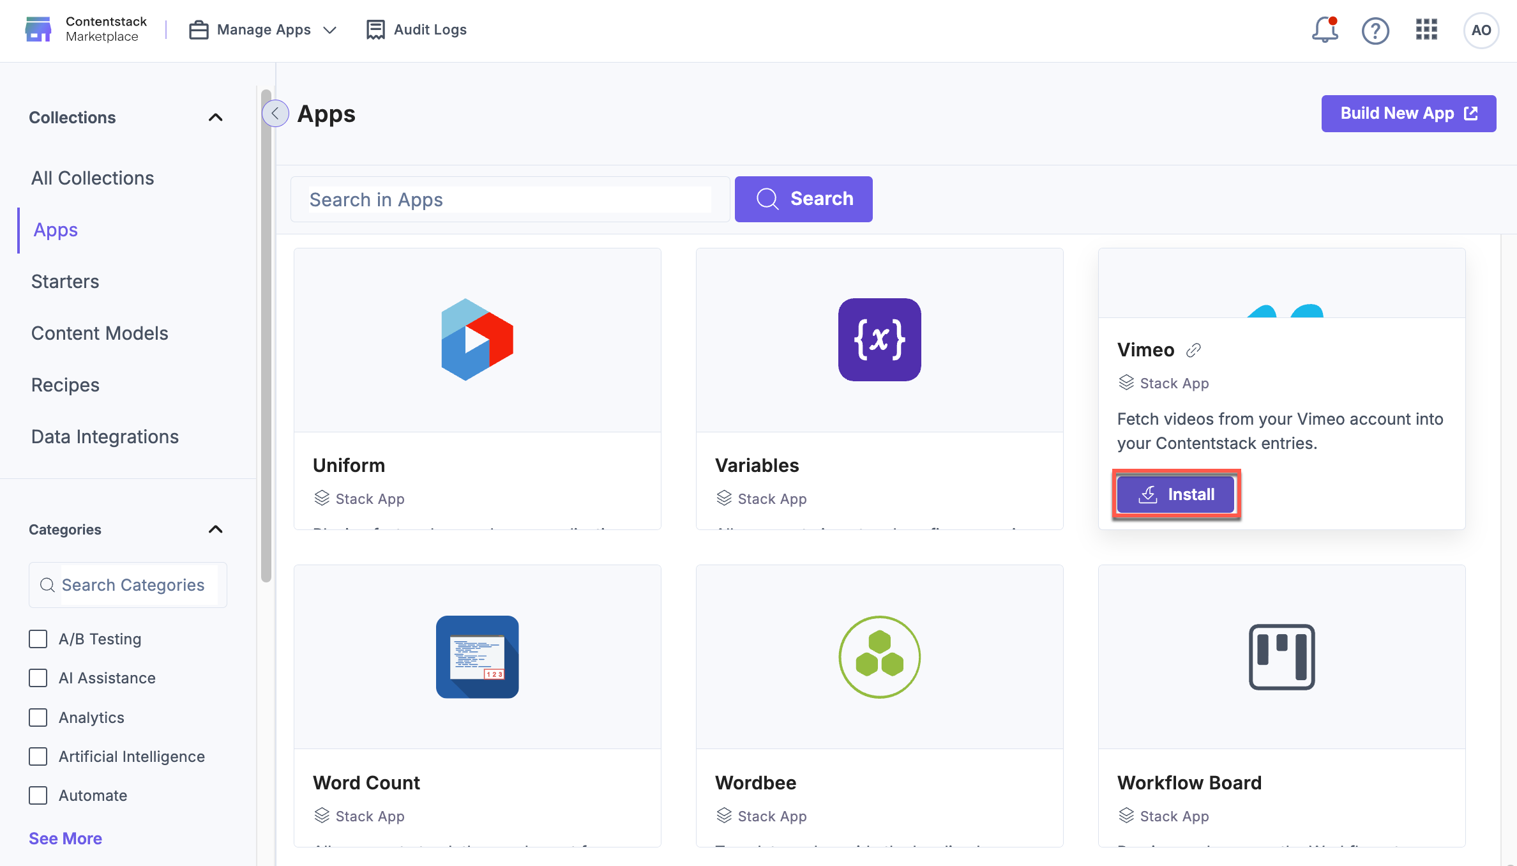Image resolution: width=1517 pixels, height=866 pixels.
Task: Click the Contentstack Marketplace logo icon
Action: (38, 29)
